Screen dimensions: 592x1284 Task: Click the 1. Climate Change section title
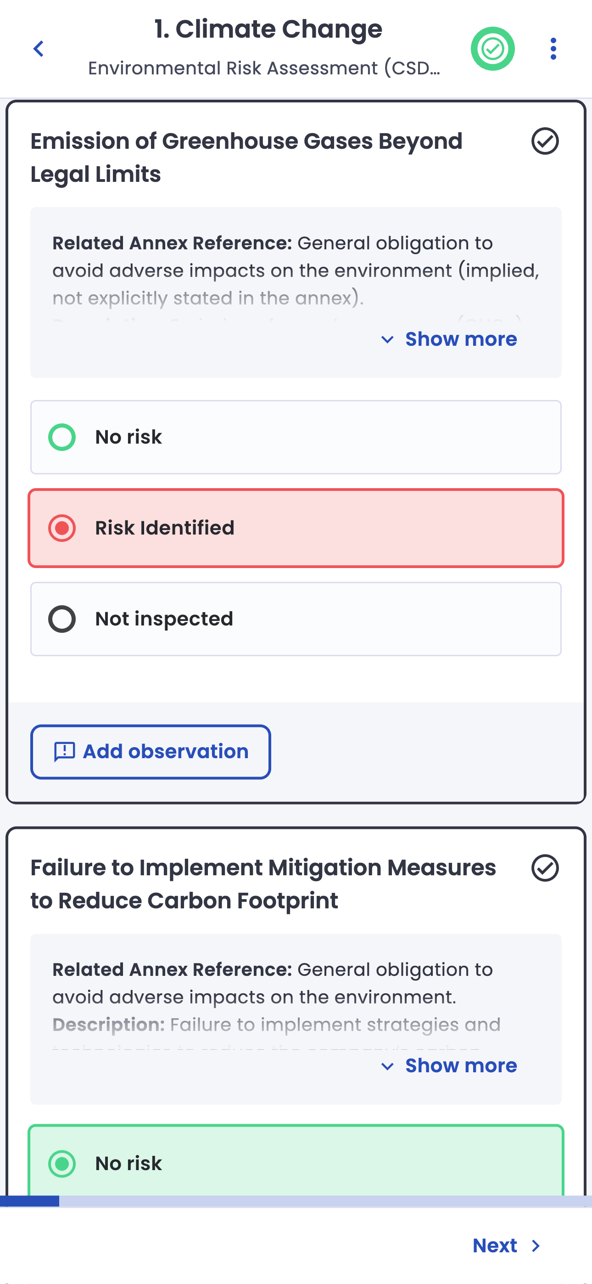(x=268, y=29)
